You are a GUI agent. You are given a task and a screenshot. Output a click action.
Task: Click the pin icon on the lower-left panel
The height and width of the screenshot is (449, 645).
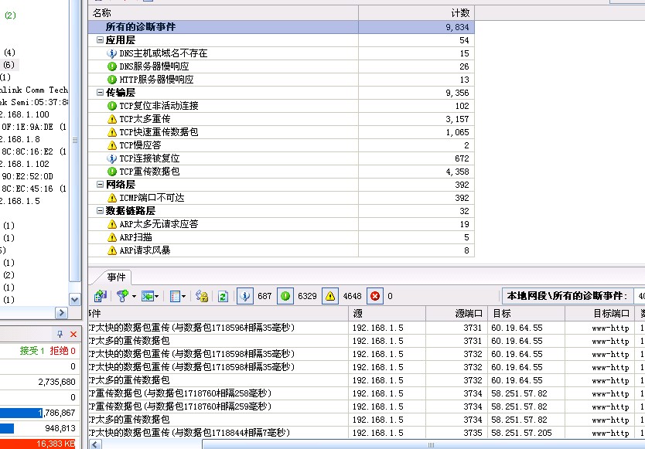pyautogui.click(x=60, y=334)
